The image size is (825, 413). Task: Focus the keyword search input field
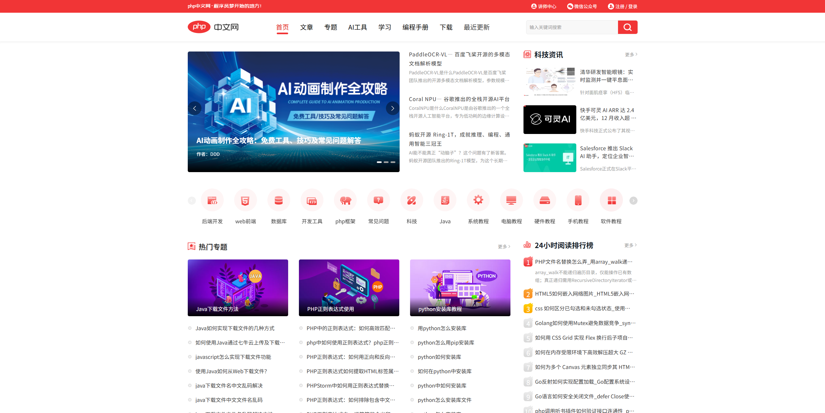pyautogui.click(x=572, y=27)
